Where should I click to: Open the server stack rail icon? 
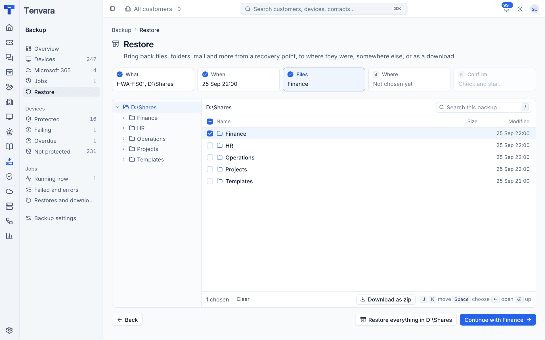pos(9,206)
